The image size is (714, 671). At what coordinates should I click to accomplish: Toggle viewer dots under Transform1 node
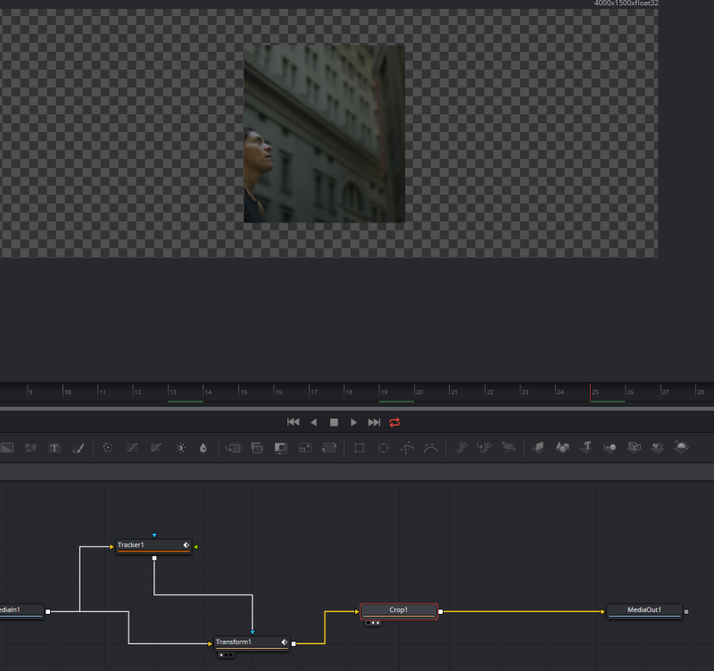[x=227, y=654]
